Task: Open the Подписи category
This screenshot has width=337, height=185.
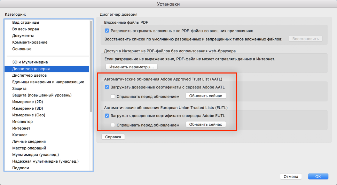Action: pyautogui.click(x=21, y=168)
